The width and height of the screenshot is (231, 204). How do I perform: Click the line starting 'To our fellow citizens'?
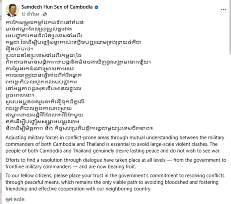[x=115, y=176]
